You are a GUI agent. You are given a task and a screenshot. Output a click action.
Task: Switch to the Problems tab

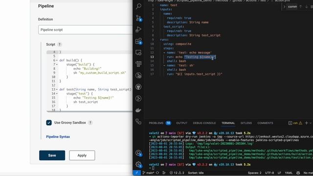click(x=156, y=123)
